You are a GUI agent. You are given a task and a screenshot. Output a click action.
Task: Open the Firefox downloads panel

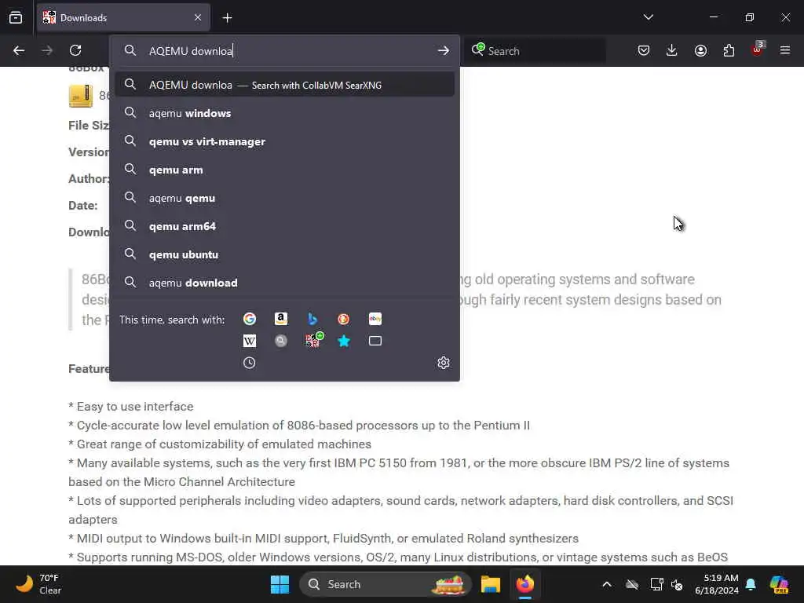point(672,50)
